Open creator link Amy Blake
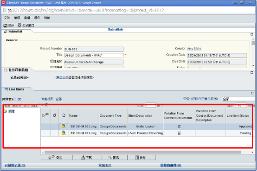 pos(194,49)
